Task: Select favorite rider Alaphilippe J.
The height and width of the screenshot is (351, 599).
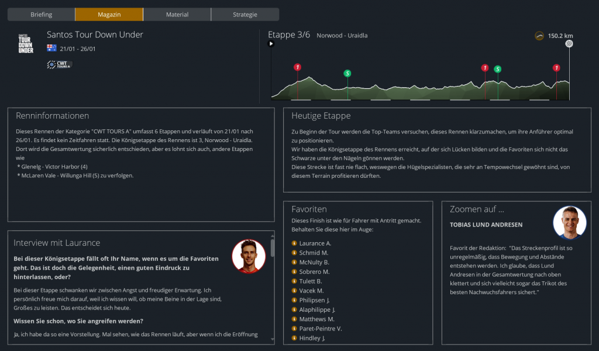Action: pos(317,309)
